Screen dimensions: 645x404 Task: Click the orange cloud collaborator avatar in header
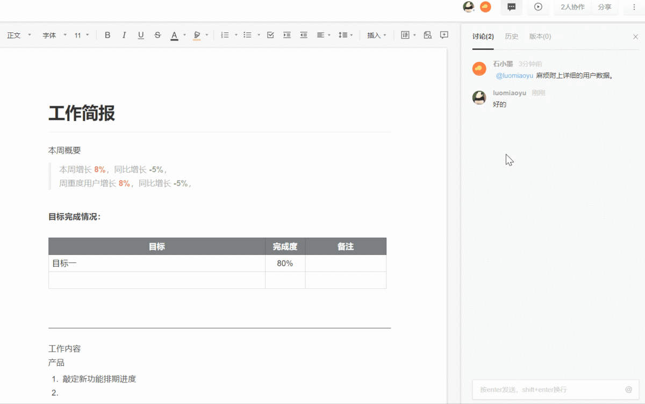point(485,6)
